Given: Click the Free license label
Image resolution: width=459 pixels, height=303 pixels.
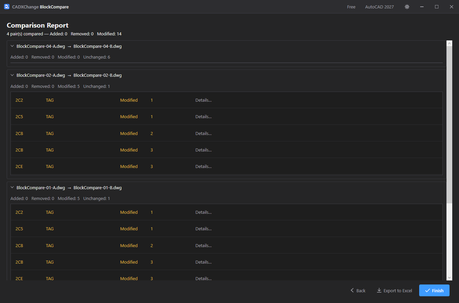Looking at the screenshot, I should coord(351,7).
